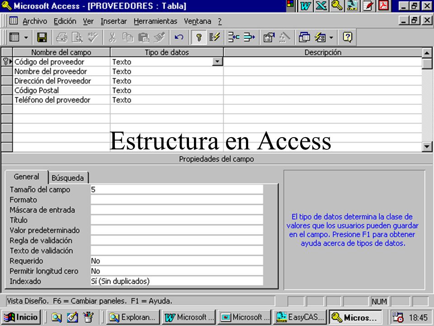
Task: Open the Ventana menu
Action: tap(198, 21)
